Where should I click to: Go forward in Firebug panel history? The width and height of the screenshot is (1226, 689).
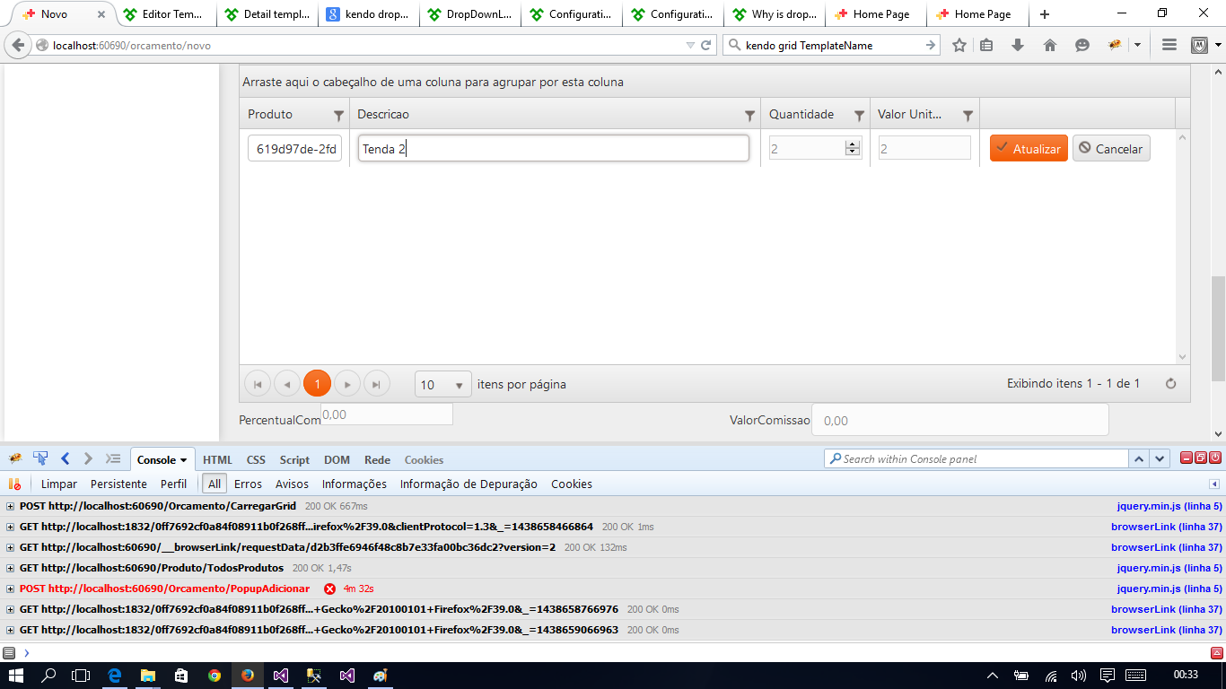click(88, 458)
